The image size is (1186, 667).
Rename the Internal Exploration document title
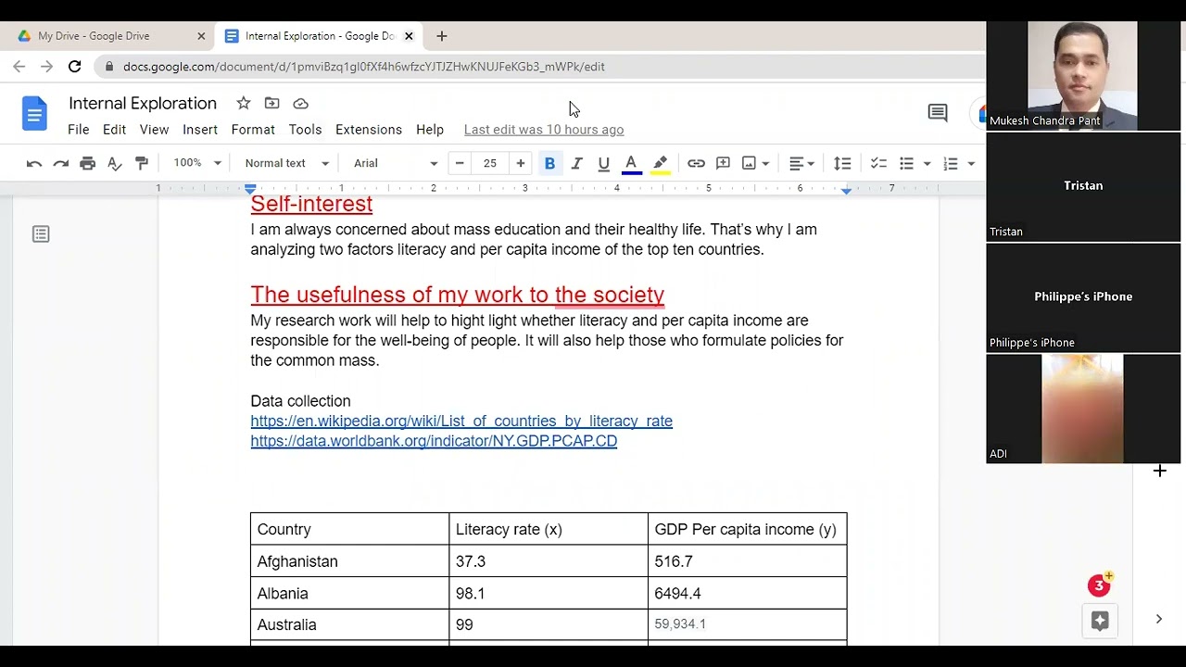(x=143, y=103)
